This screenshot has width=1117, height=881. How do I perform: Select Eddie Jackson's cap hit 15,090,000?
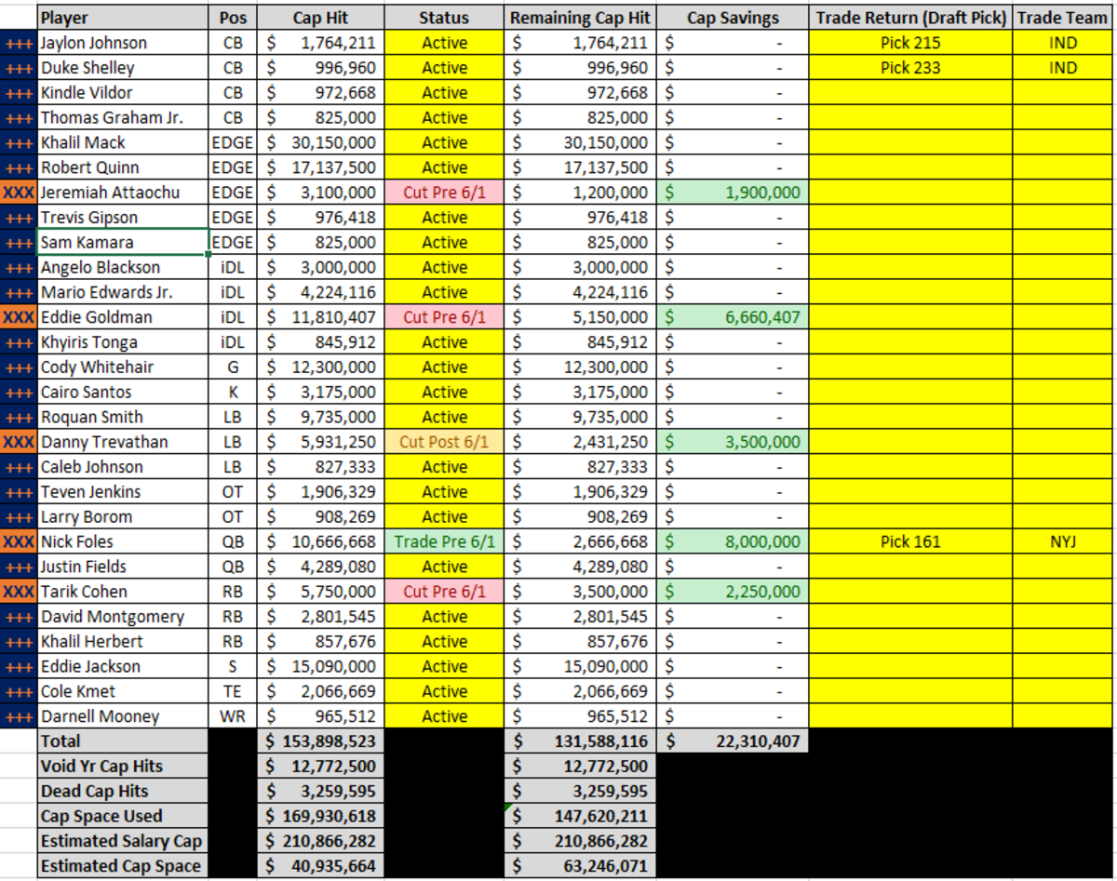coord(320,666)
